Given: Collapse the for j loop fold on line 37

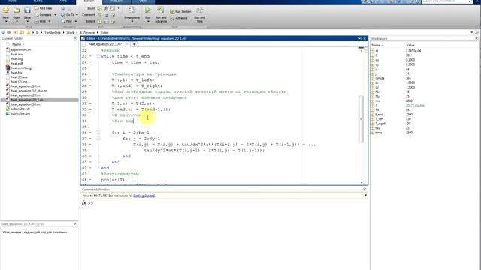Looking at the screenshot, I should coord(98,138).
